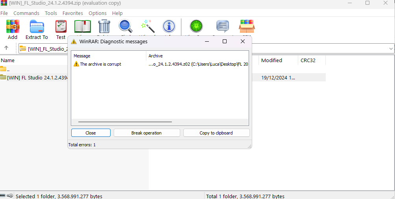Open the Wizard magic wand icon

148,26
